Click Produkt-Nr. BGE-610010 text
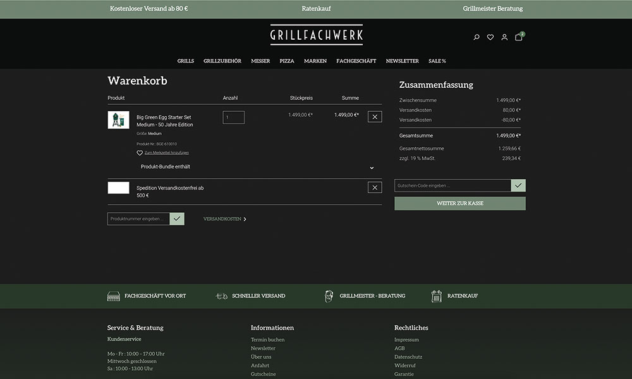 [156, 144]
